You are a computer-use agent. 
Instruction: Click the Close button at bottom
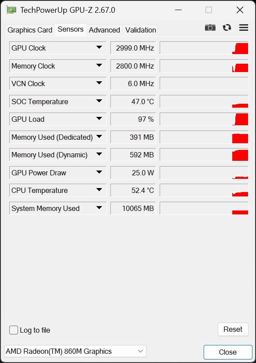[228, 352]
